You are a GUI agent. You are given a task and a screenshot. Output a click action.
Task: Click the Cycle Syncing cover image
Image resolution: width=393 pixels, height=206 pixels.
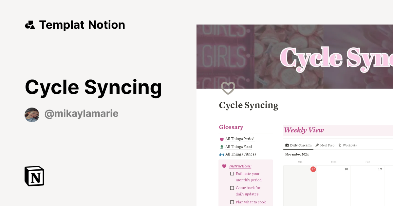pyautogui.click(x=295, y=56)
